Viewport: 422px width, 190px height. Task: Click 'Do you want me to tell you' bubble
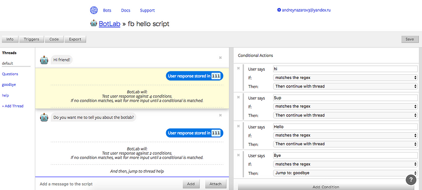pyautogui.click(x=93, y=117)
